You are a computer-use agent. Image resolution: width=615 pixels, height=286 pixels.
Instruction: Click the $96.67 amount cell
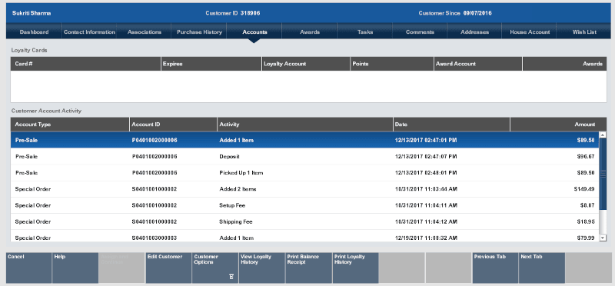click(586, 157)
